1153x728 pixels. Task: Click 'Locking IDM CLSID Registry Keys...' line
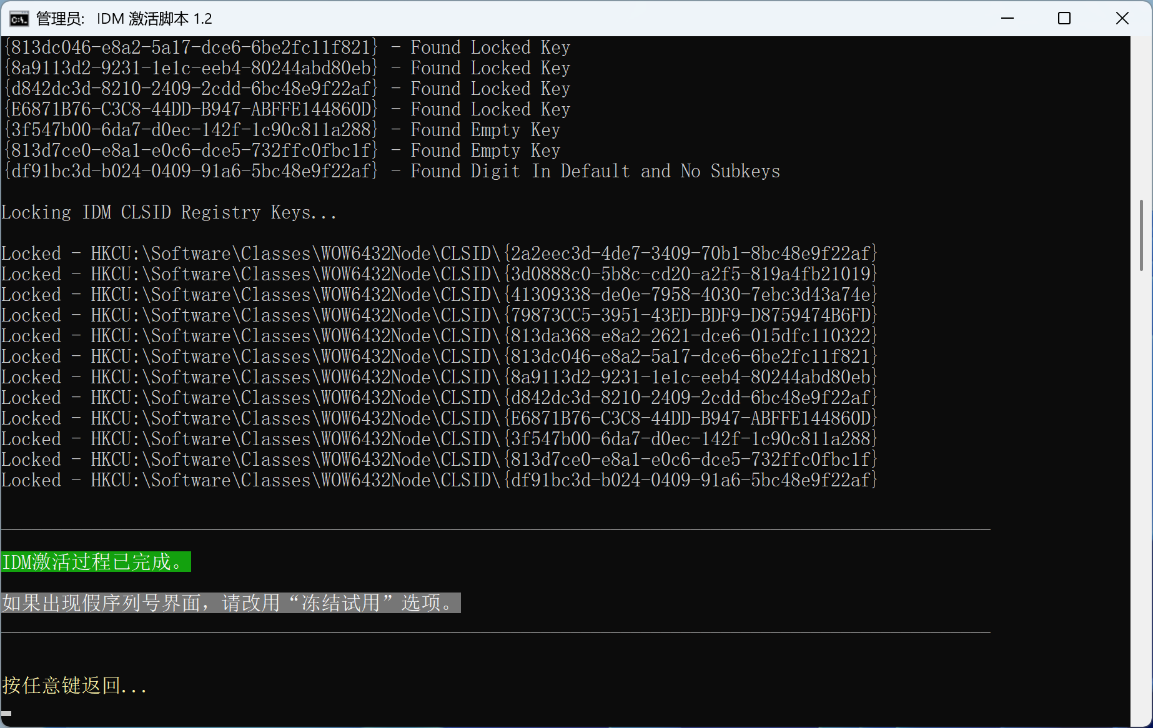[169, 212]
